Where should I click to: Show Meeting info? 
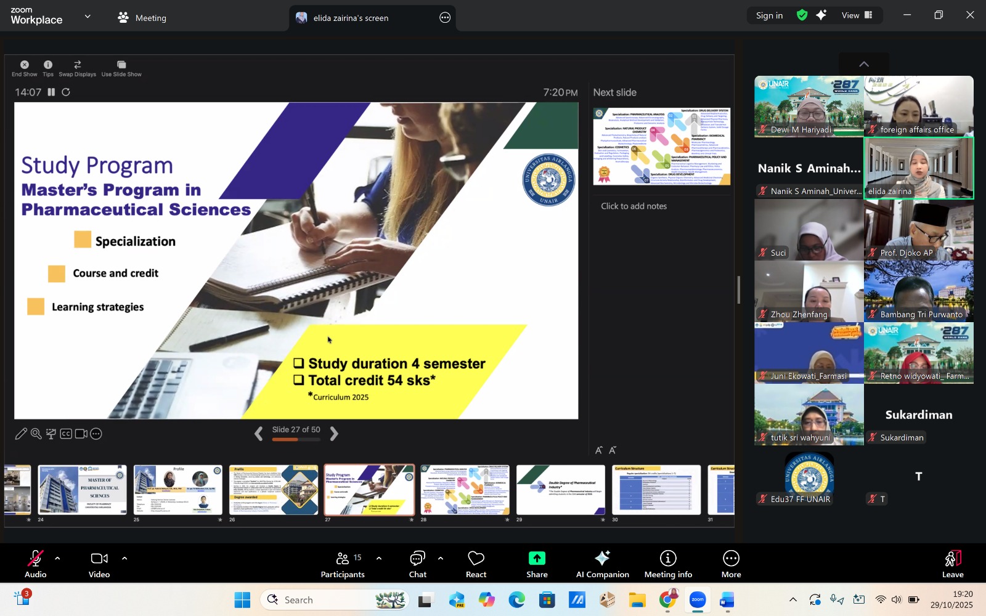668,564
